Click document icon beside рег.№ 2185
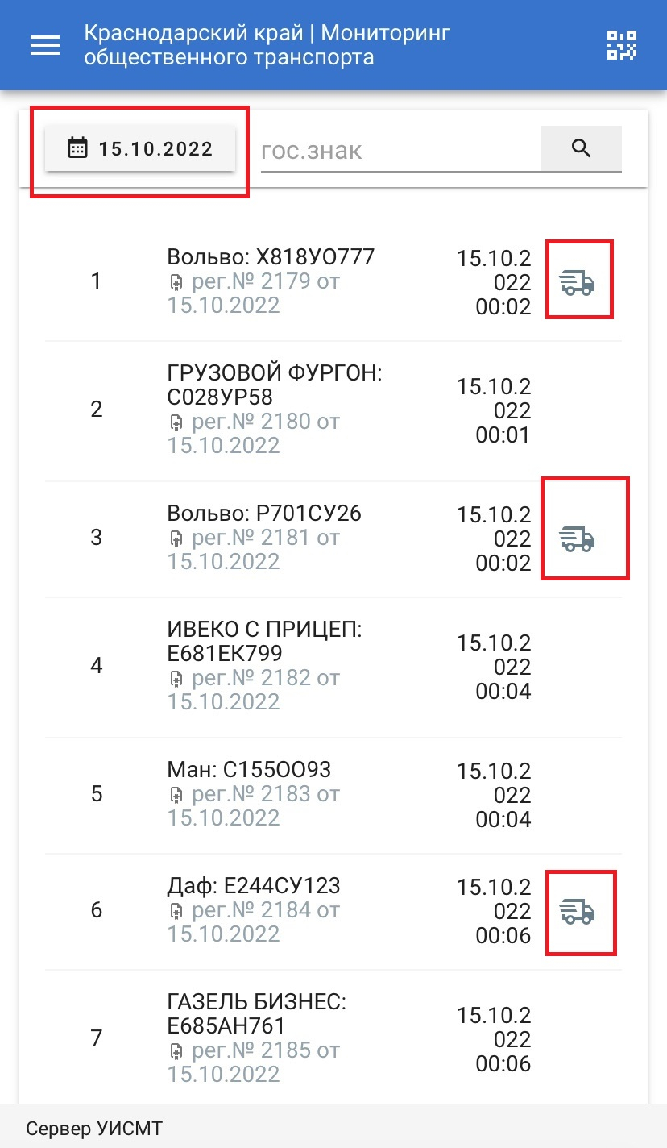Viewport: 667px width, 1148px height. (x=176, y=1051)
